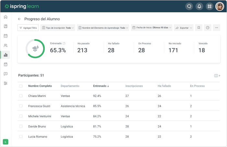Go back with the arrow next to Progreso del Alumno
The height and width of the screenshot is (147, 227).
click(x=19, y=19)
